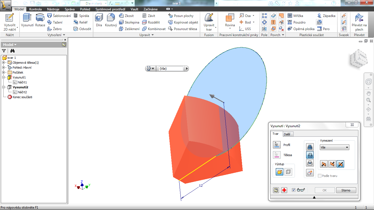Screen dimensions: 374x210
Task: Click the red plus apply button in the dialog
Action: tap(284, 190)
